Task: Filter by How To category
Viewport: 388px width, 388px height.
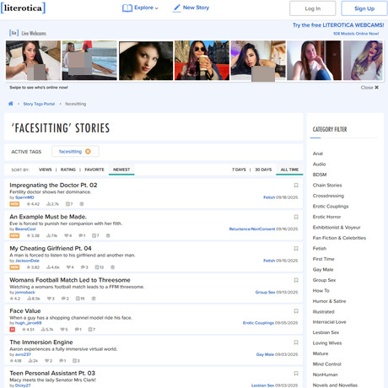Action: [321, 290]
